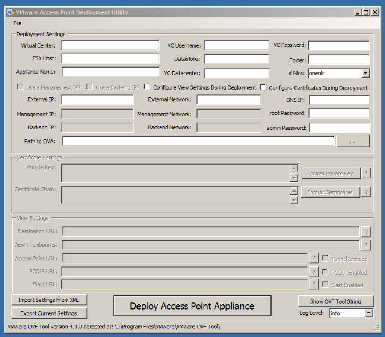The width and height of the screenshot is (385, 337).
Task: Toggle the Use a Management IP checkbox
Action: (20, 87)
